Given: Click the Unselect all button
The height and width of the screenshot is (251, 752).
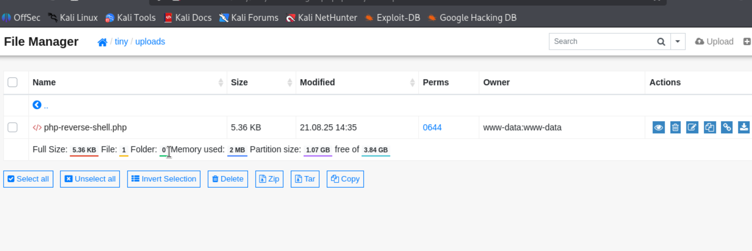Looking at the screenshot, I should coord(90,179).
